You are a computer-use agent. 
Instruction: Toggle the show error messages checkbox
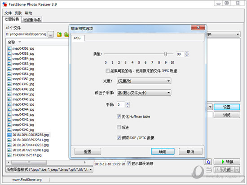pyautogui.click(x=129, y=163)
